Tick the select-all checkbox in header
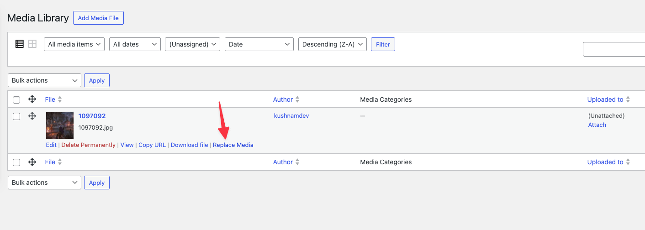The image size is (645, 230). 16,100
